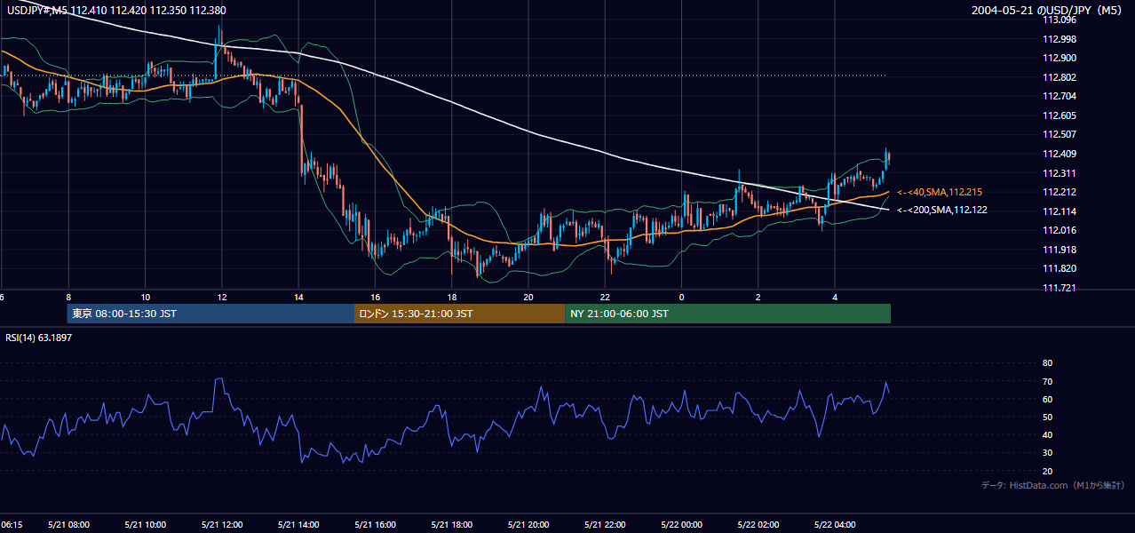Click hour tick 22 below the price chart
Image resolution: width=1135 pixels, height=533 pixels.
click(x=605, y=297)
